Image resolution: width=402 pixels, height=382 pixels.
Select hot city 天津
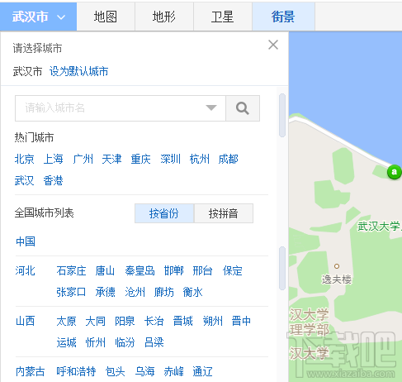pyautogui.click(x=111, y=159)
